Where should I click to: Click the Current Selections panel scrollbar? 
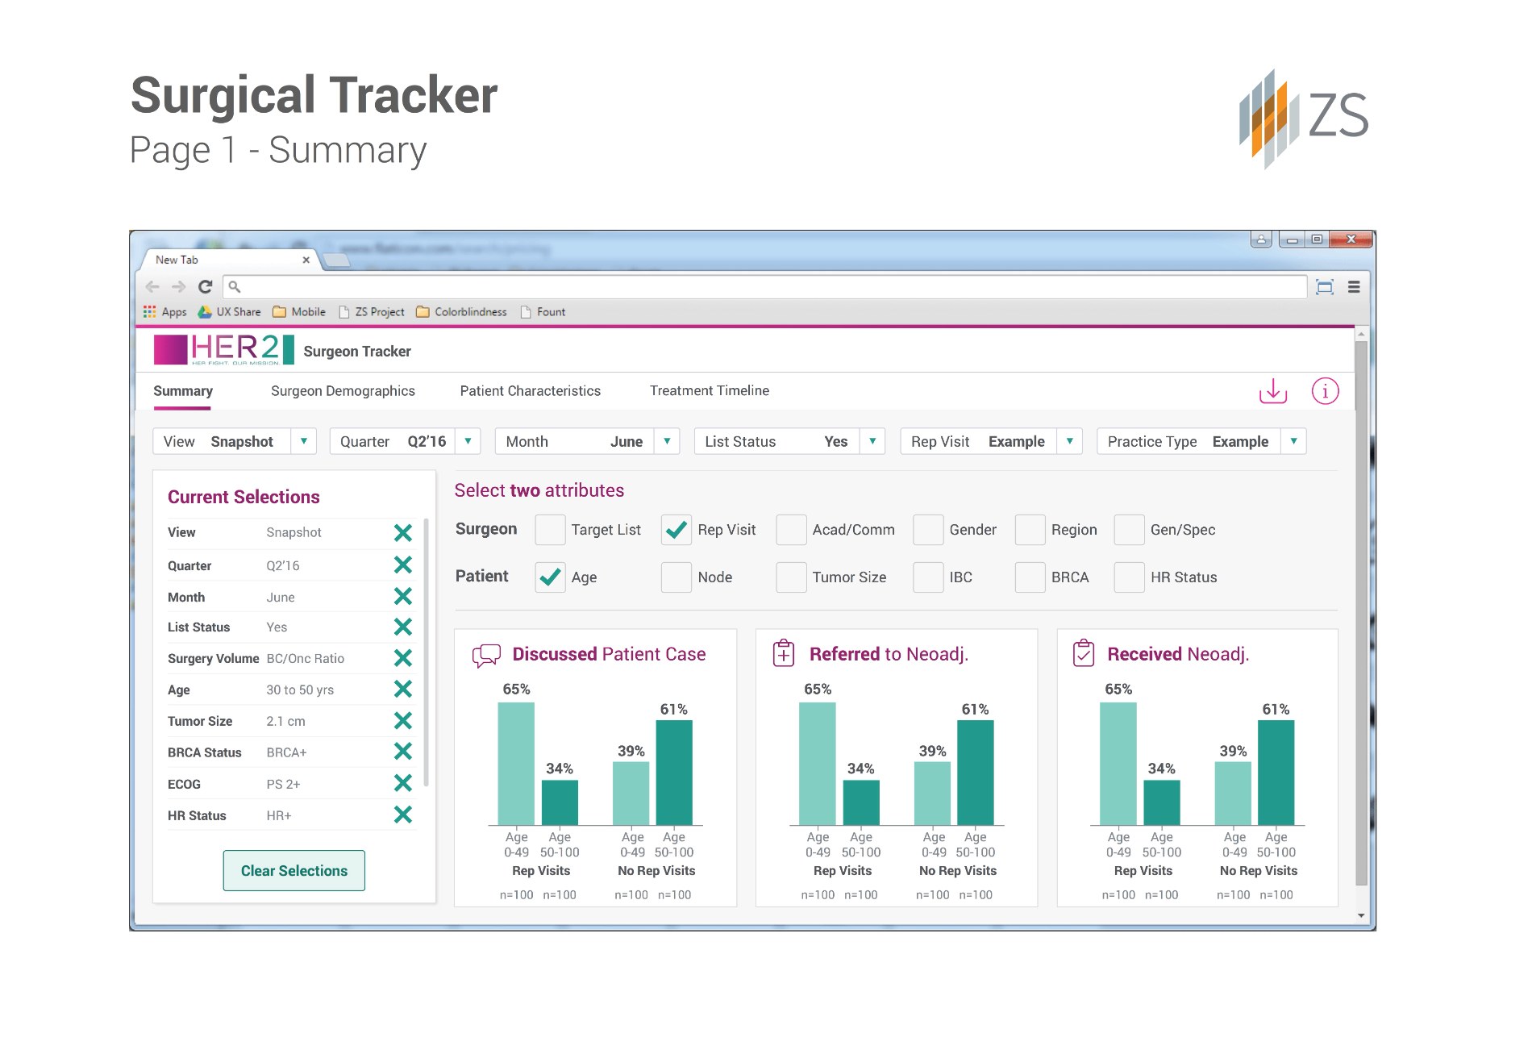tap(426, 652)
